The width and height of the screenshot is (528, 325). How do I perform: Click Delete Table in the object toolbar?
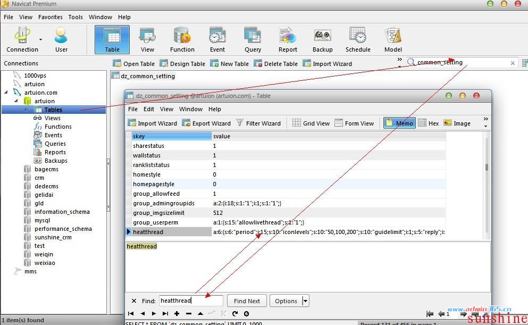276,64
